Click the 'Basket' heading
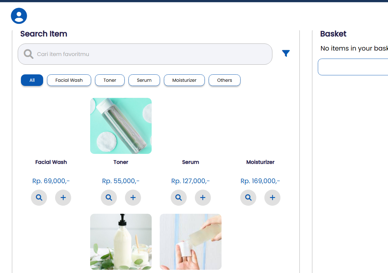 tap(333, 34)
